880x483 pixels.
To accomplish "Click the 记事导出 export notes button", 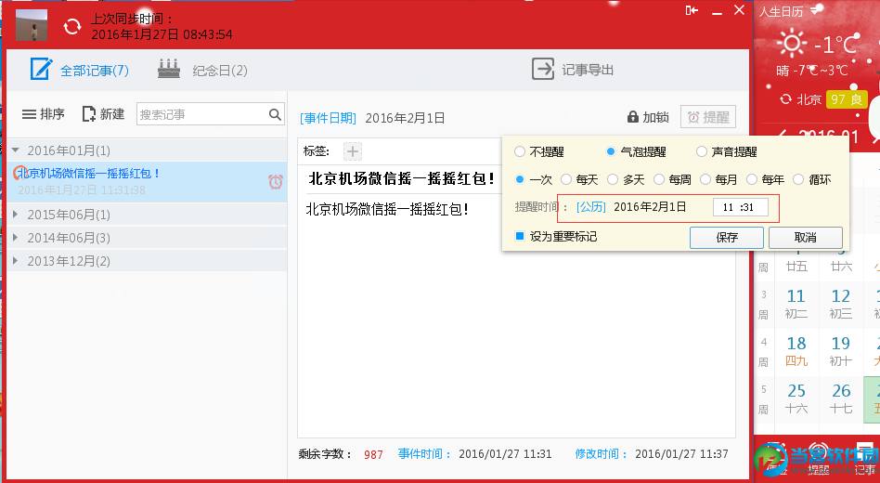I will coord(573,70).
